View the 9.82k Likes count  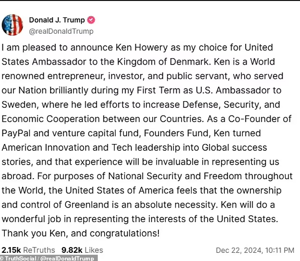[x=82, y=250]
